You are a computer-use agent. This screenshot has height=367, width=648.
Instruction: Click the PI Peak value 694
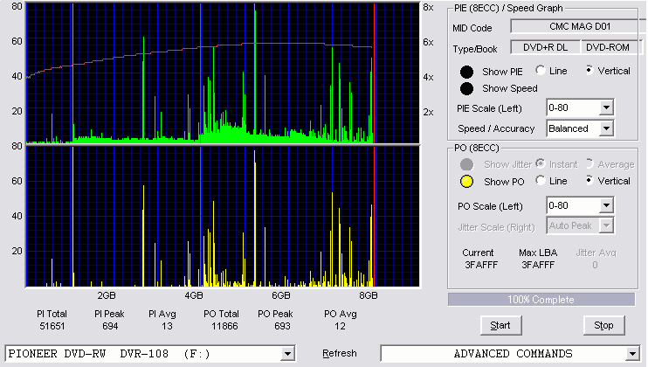[x=110, y=327]
